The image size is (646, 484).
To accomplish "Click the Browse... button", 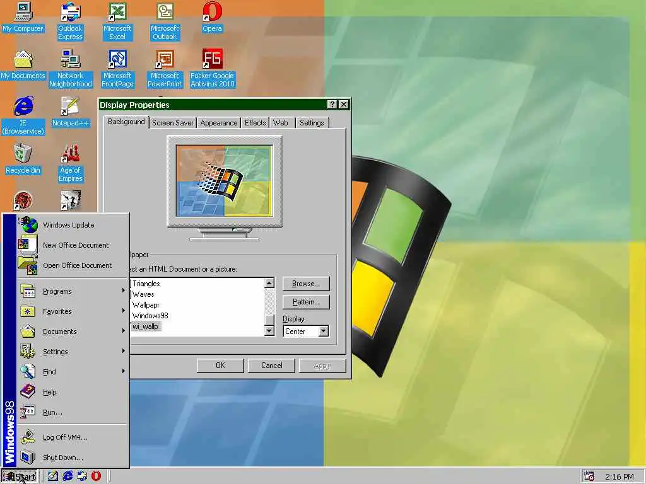I will (306, 284).
